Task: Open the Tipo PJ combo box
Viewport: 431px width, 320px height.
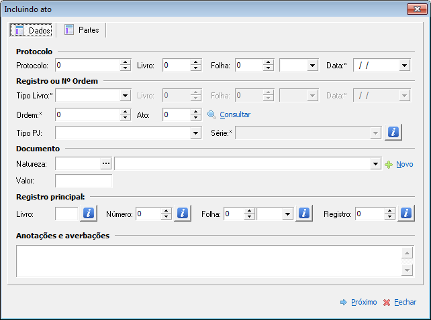Action: (x=196, y=133)
